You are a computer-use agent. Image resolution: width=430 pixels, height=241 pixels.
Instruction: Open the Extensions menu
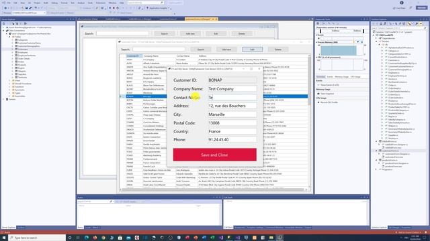[101, 3]
